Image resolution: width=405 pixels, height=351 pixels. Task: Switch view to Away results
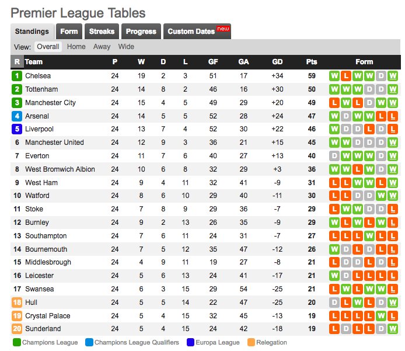tap(102, 47)
